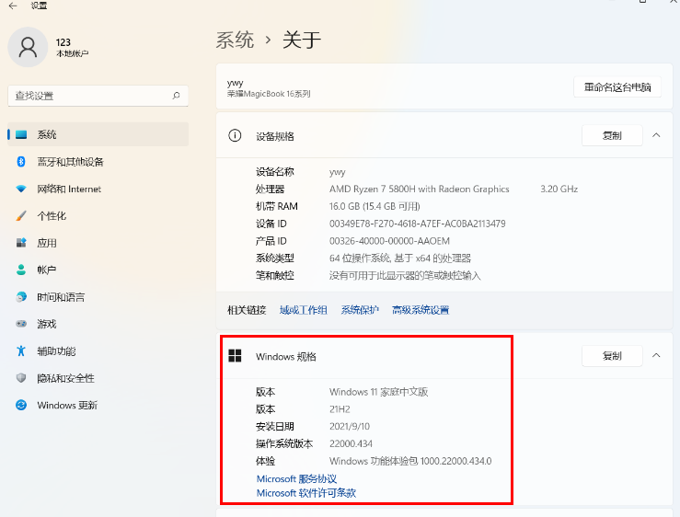
Task: Open the 高级系统设置 link
Action: point(420,310)
